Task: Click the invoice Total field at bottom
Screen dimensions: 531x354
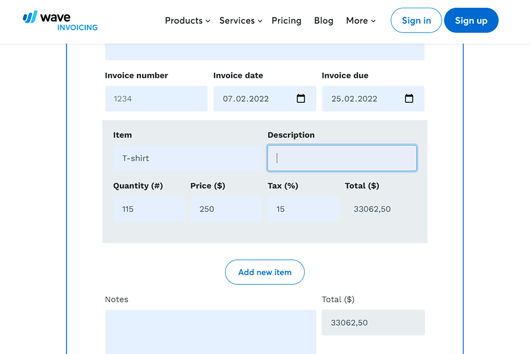Action: (x=373, y=322)
